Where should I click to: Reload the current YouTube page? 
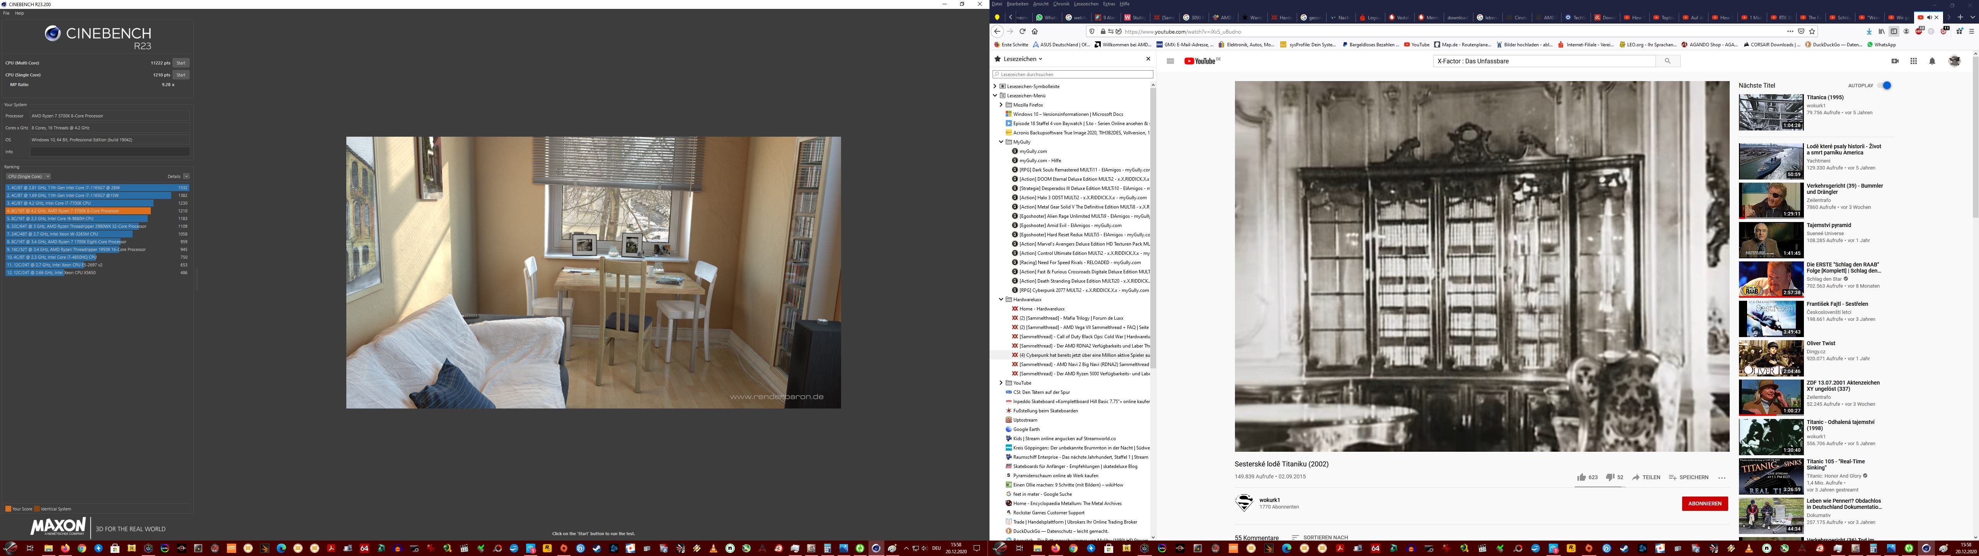click(1022, 32)
